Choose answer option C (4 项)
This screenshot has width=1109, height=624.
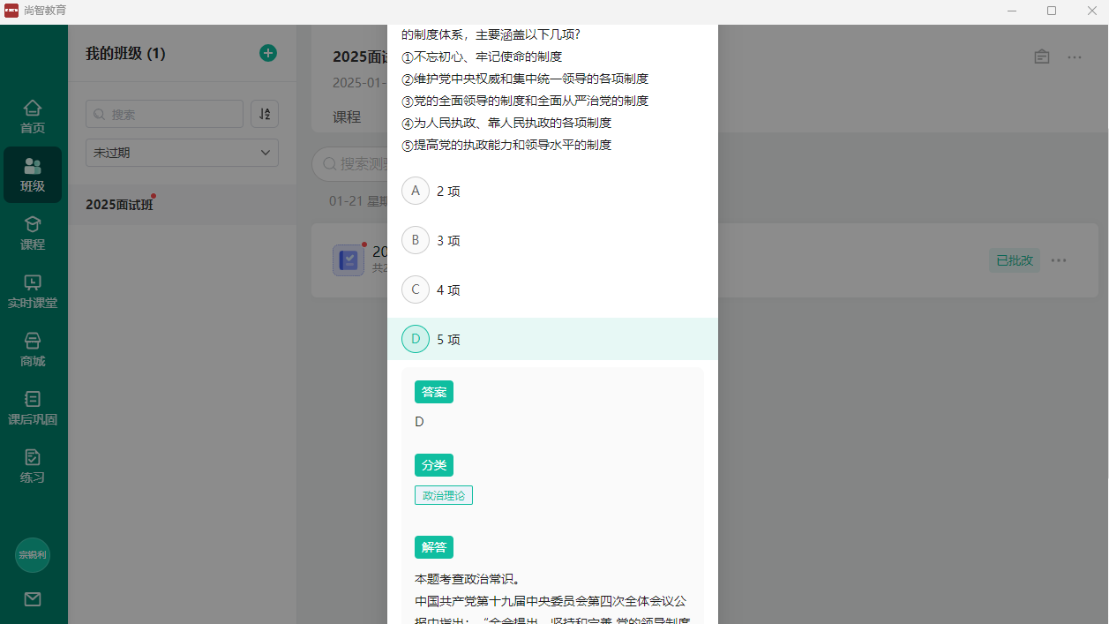pos(416,289)
